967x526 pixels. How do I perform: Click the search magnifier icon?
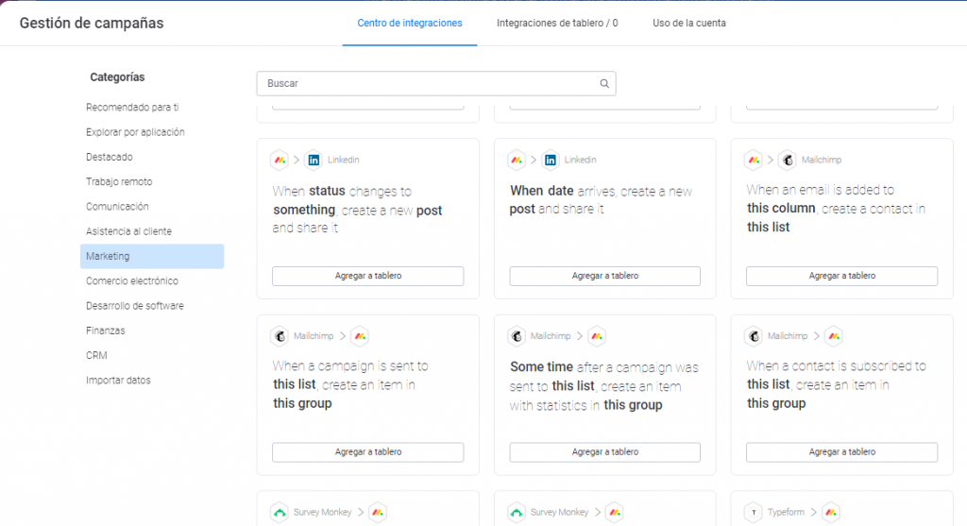coord(604,83)
